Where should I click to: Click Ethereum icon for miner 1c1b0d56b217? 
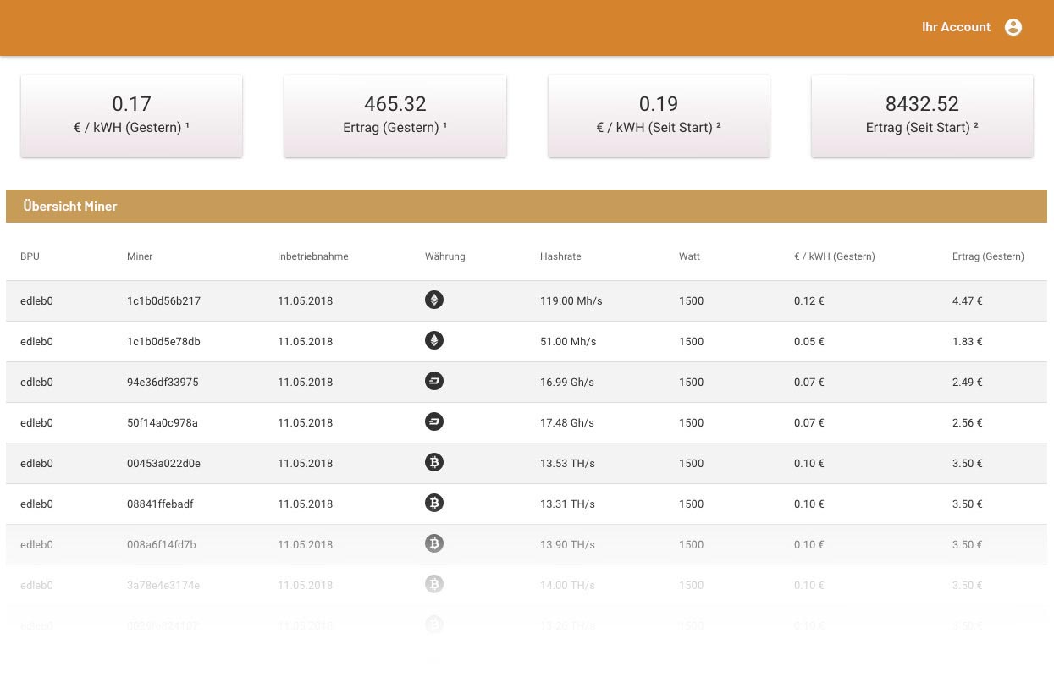click(x=434, y=300)
